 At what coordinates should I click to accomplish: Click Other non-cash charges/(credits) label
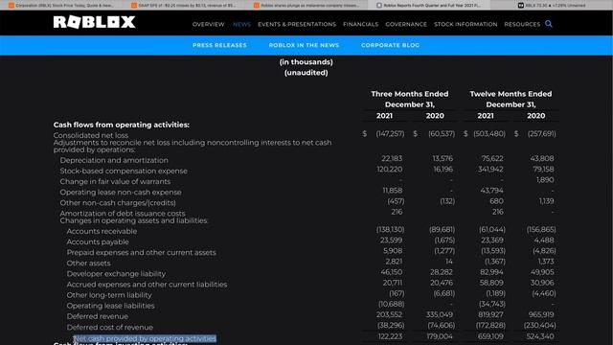pos(118,202)
